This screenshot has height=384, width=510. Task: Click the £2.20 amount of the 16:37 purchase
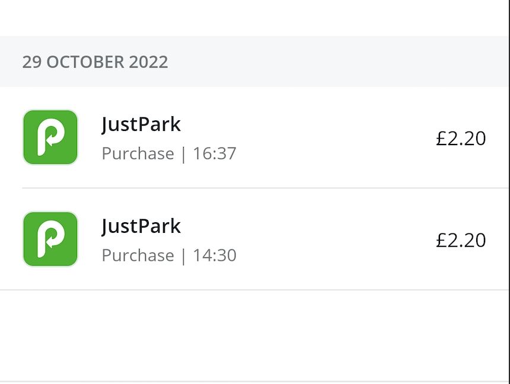[x=461, y=139]
